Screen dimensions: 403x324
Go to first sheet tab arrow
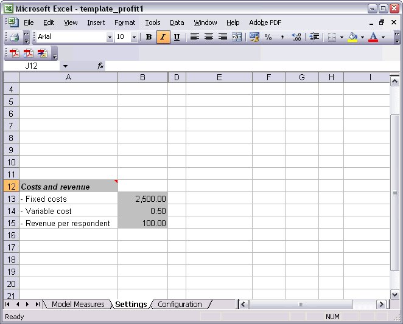7,305
